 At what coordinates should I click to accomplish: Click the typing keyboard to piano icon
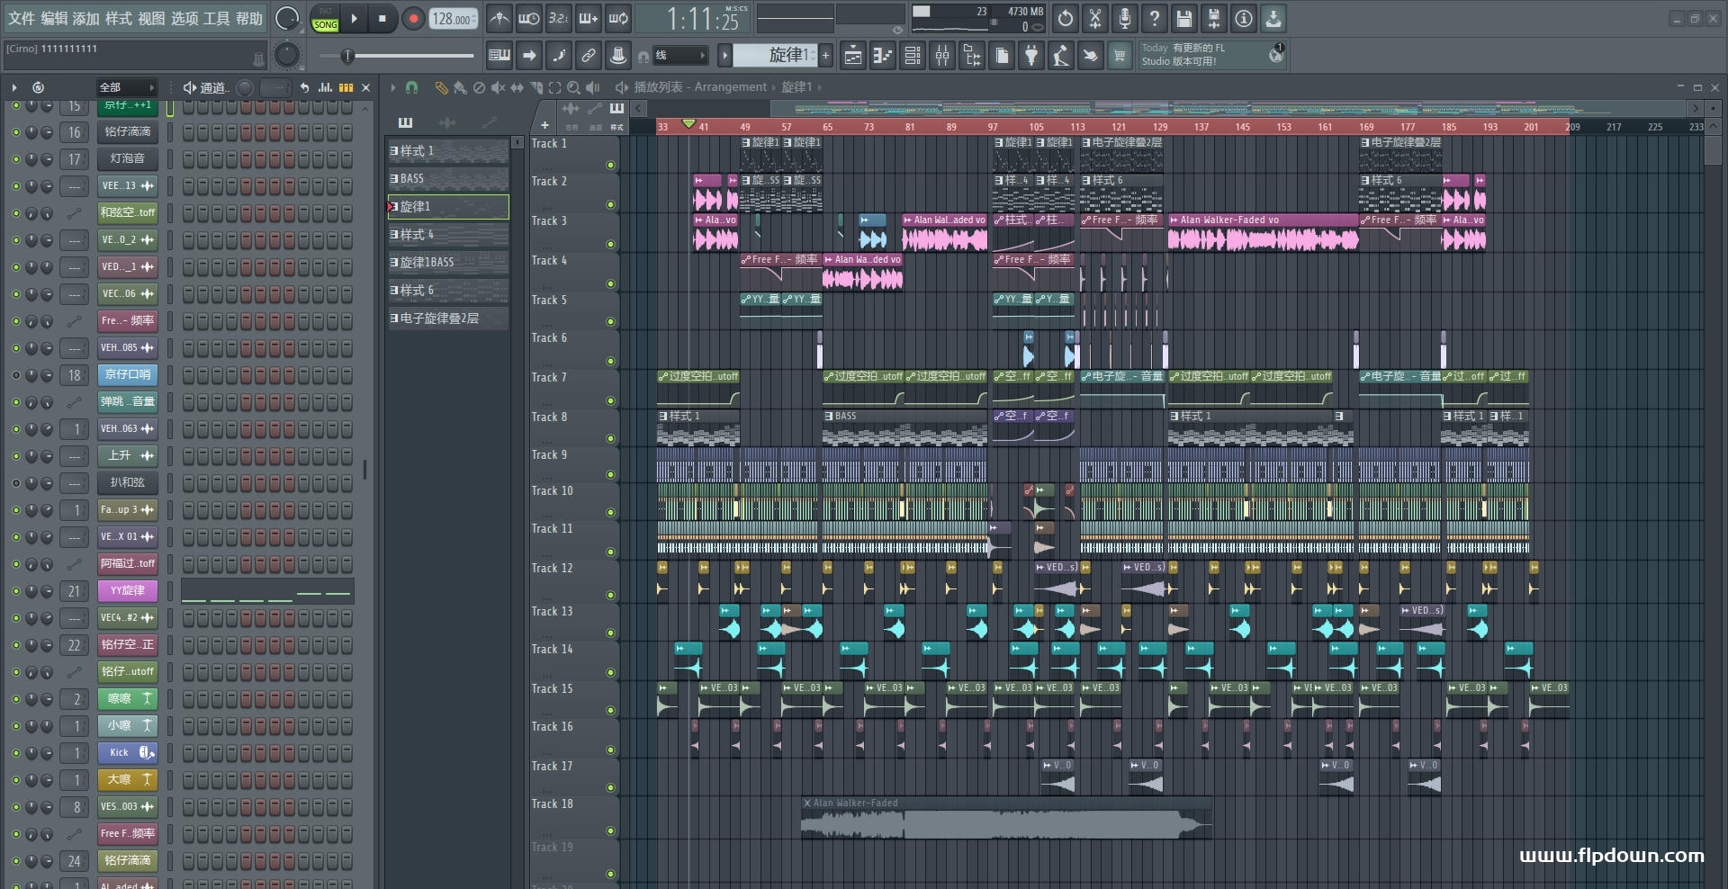pos(499,56)
